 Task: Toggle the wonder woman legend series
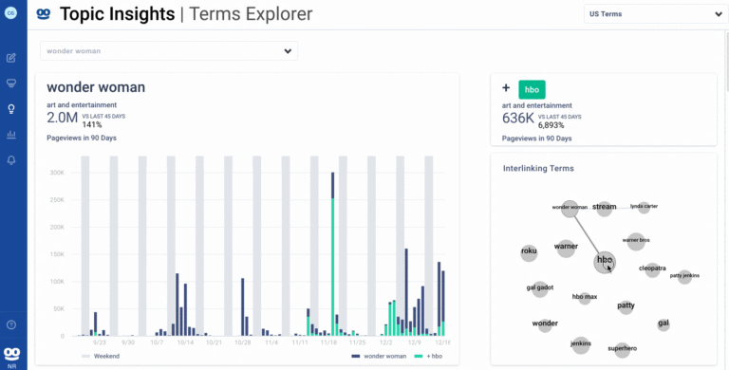point(379,356)
